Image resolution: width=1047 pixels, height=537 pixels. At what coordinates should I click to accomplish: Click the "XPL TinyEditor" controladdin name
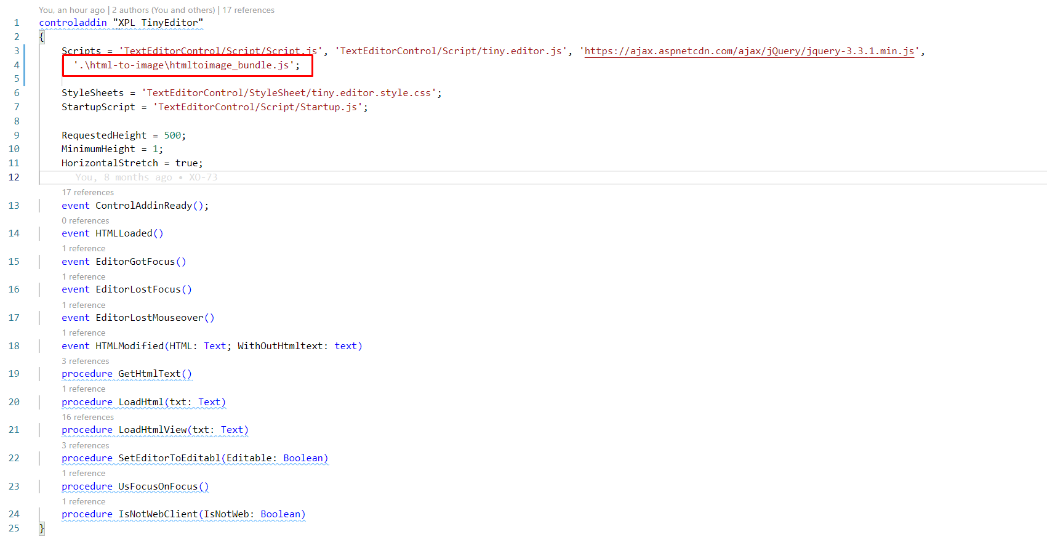[158, 23]
